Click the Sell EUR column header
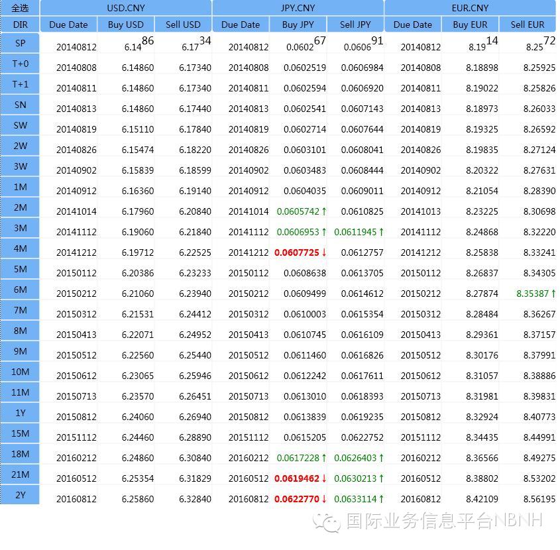This screenshot has height=550, width=560. [528, 25]
